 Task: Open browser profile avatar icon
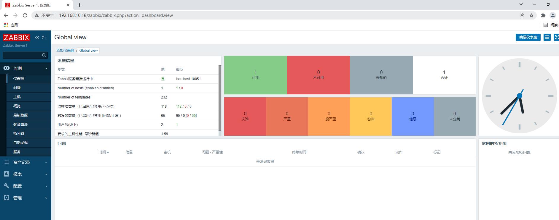(x=552, y=15)
